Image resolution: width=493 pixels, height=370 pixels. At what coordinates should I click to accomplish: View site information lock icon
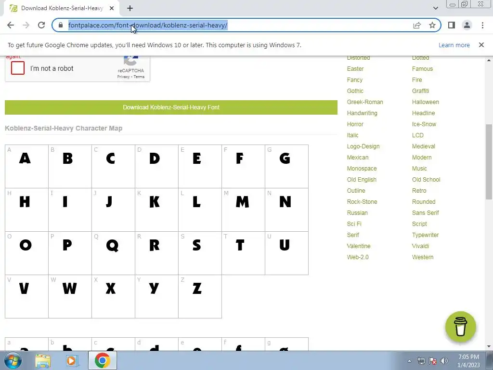(61, 25)
